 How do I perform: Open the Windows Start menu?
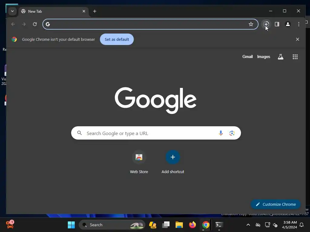pos(71,225)
